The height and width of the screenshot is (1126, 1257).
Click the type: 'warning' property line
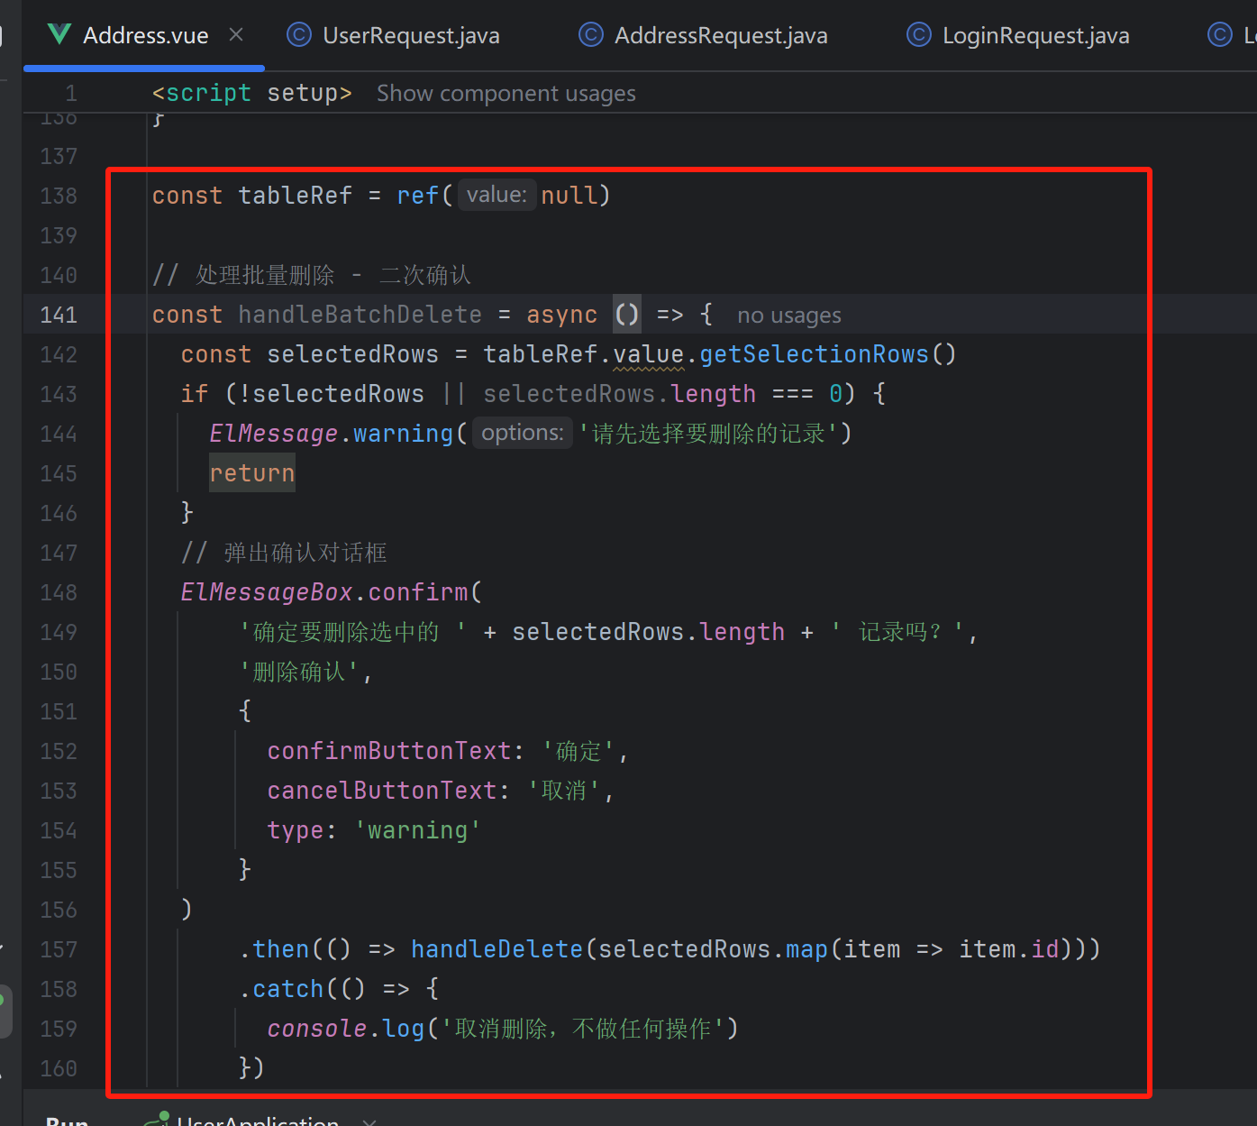pos(374,830)
